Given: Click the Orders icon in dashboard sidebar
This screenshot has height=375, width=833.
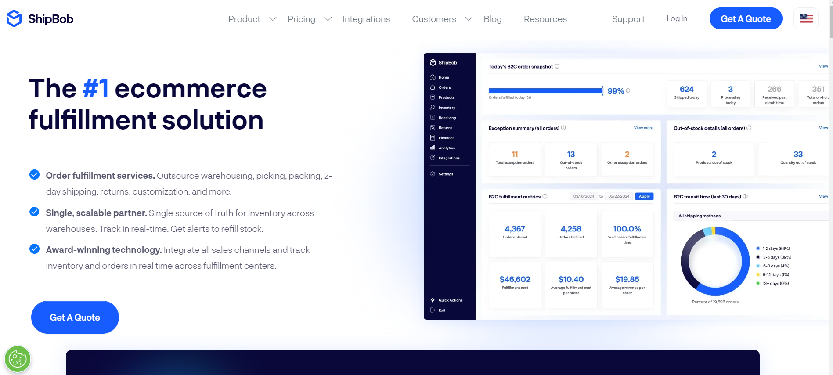Looking at the screenshot, I should 433,87.
